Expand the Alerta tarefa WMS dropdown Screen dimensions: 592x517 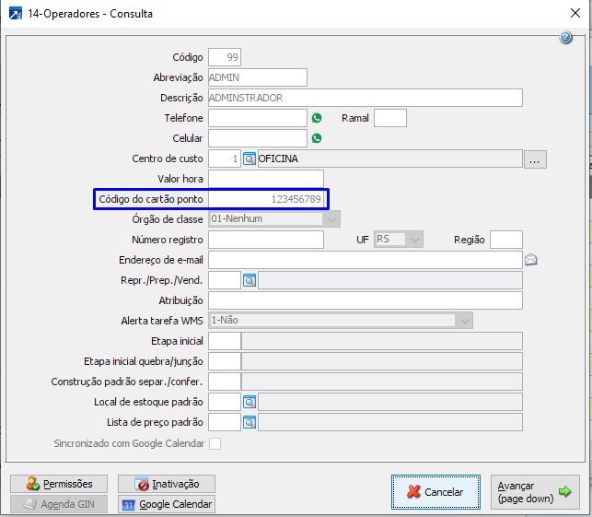(x=464, y=321)
